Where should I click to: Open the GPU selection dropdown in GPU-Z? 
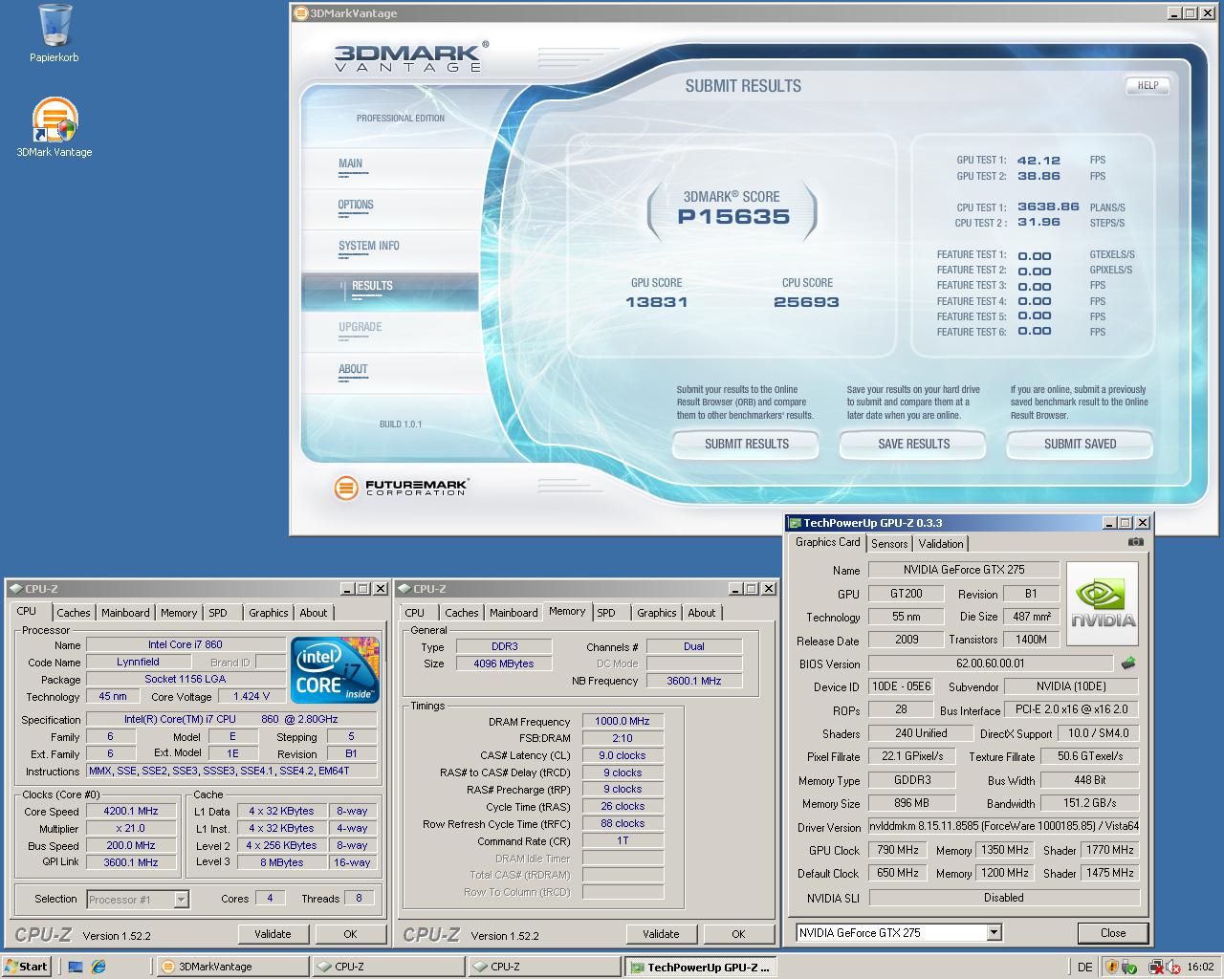tap(994, 932)
